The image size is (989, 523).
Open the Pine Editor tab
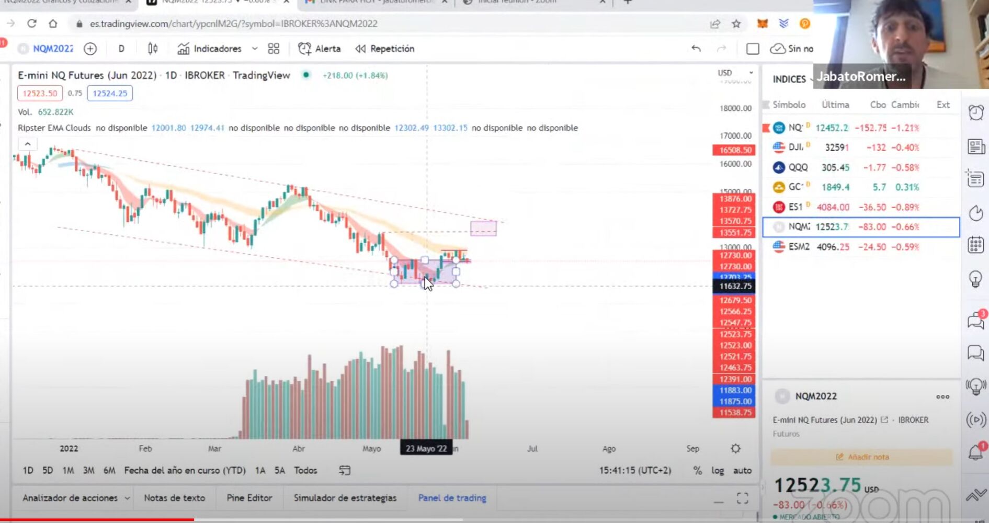tap(249, 498)
